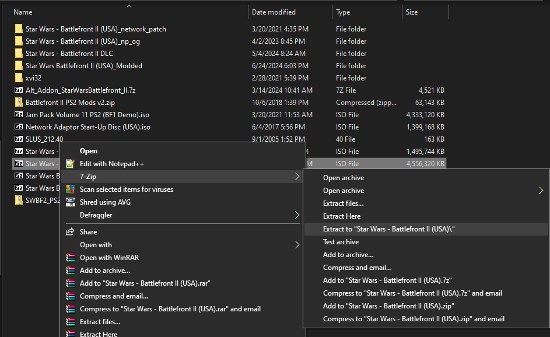Click the AVG scan icon in context menu
This screenshot has height=337, width=550.
tap(70, 189)
